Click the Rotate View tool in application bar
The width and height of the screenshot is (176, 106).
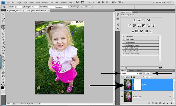(107, 2)
